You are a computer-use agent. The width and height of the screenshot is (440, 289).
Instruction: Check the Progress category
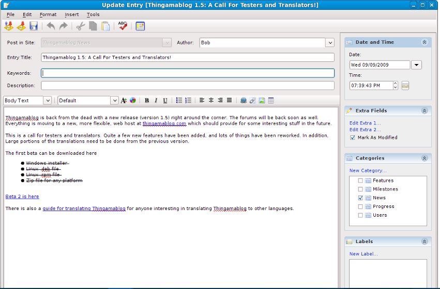click(x=360, y=206)
